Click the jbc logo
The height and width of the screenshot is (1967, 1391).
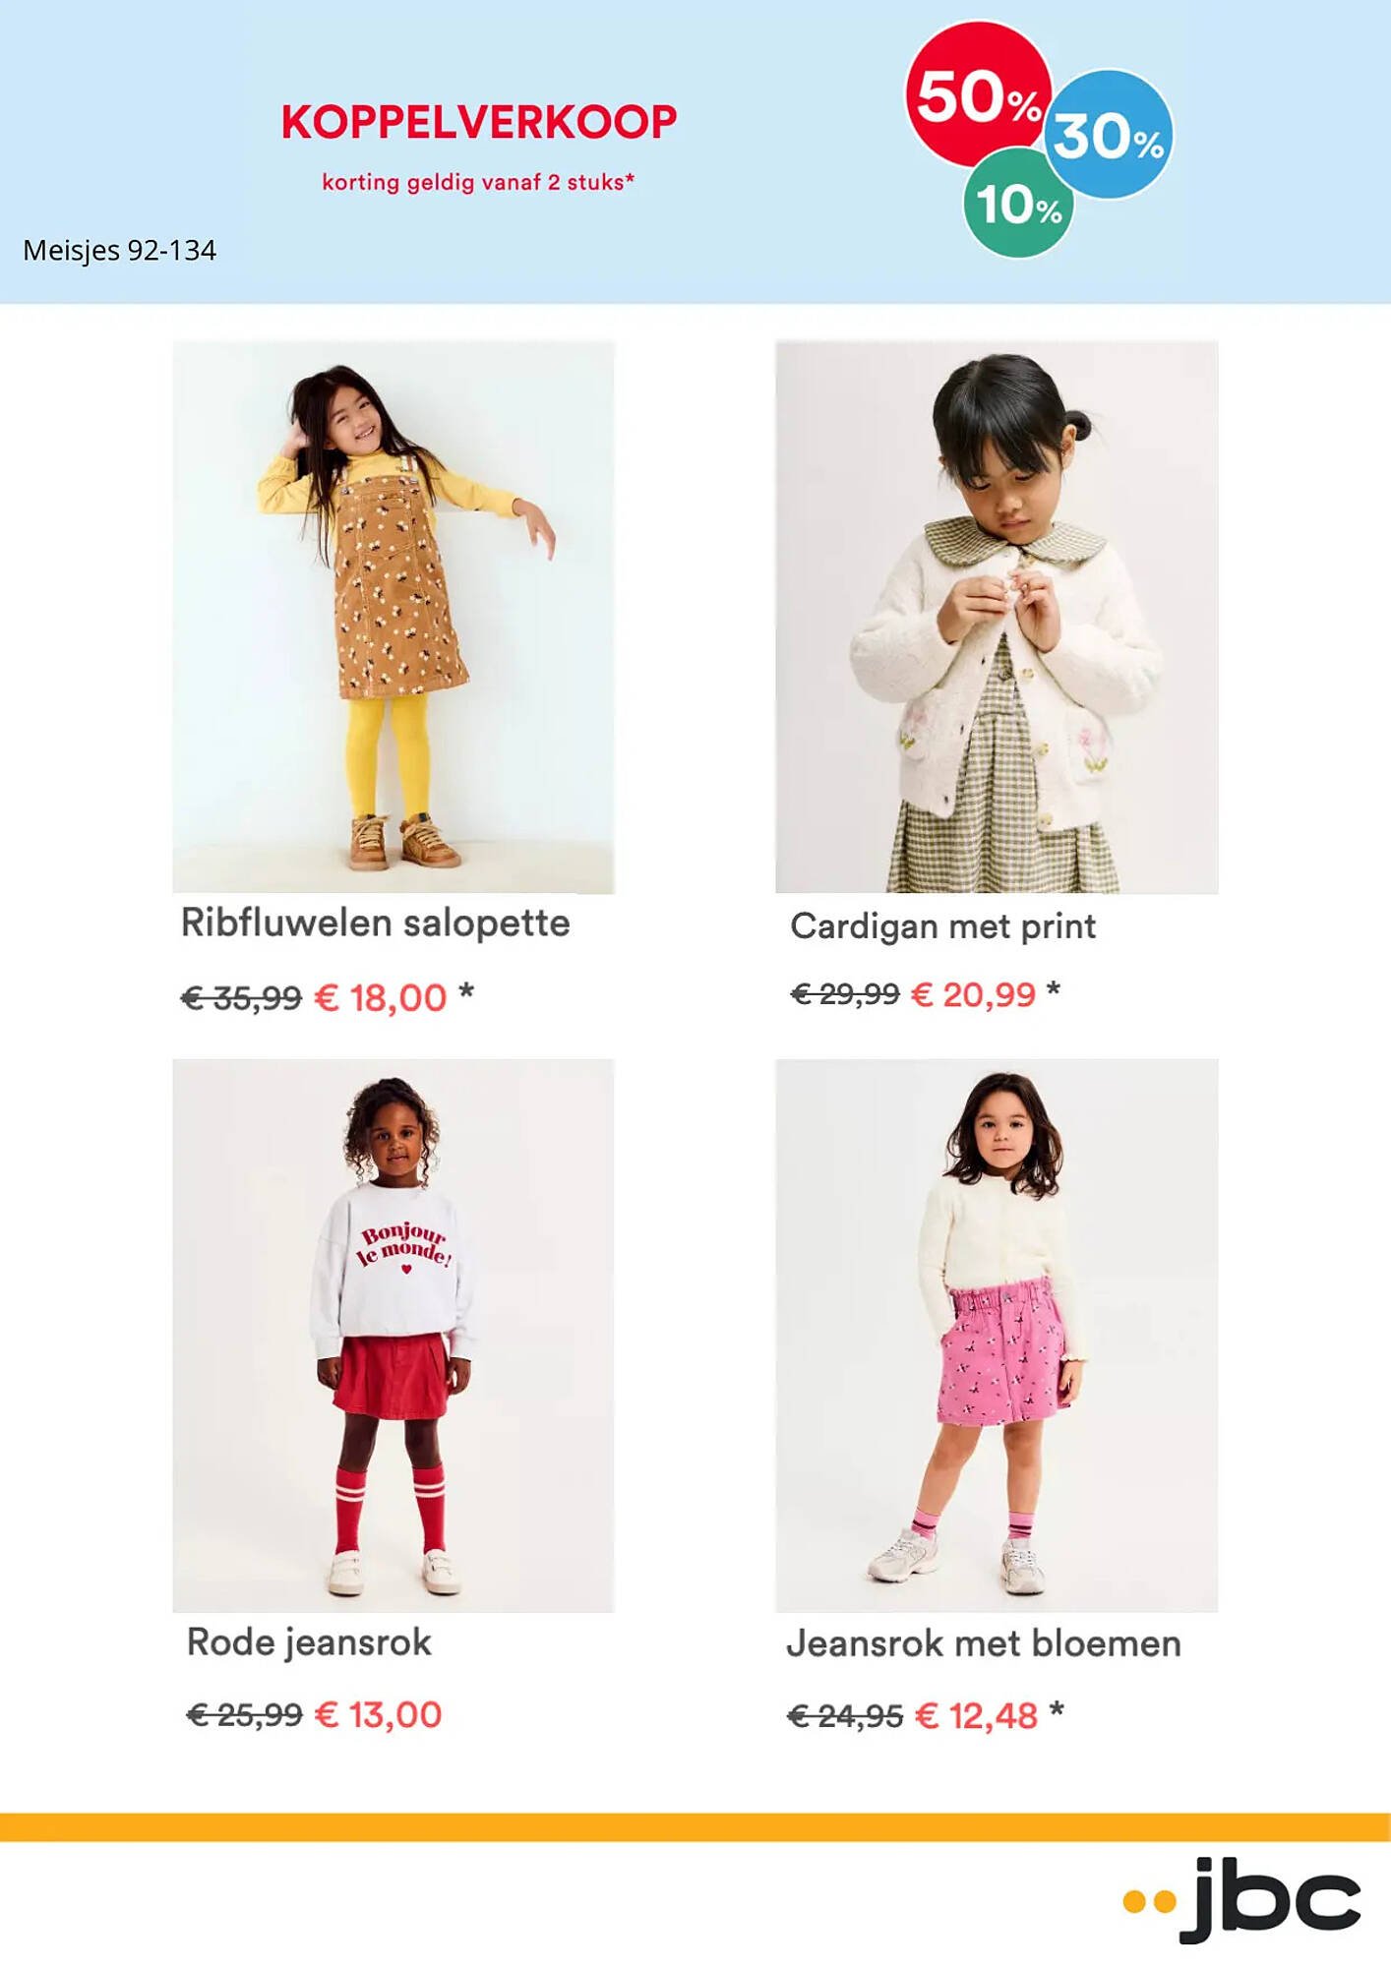(1241, 1898)
